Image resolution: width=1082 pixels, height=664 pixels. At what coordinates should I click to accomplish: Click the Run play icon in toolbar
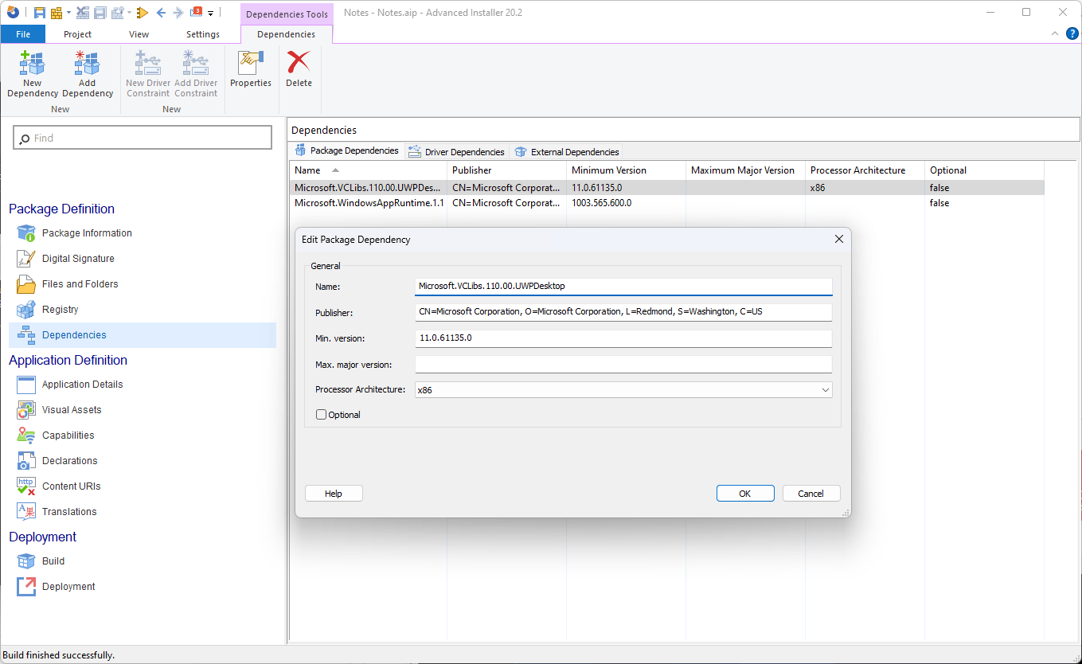[x=143, y=13]
